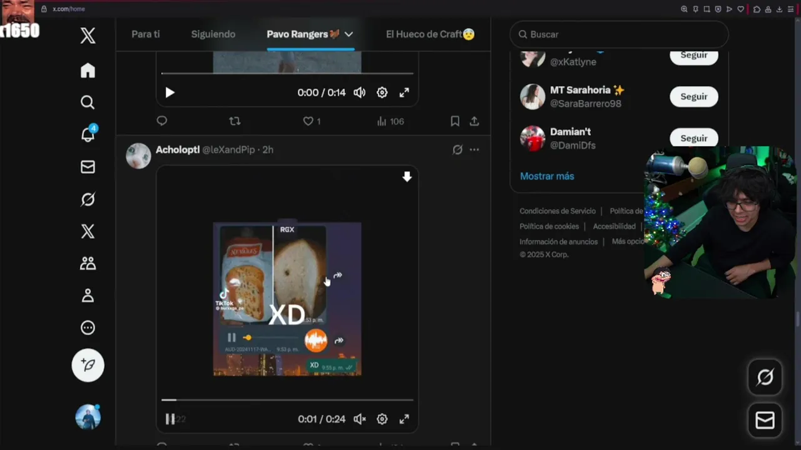The image size is (801, 450).
Task: Go to Home via sidebar house icon
Action: 88,71
